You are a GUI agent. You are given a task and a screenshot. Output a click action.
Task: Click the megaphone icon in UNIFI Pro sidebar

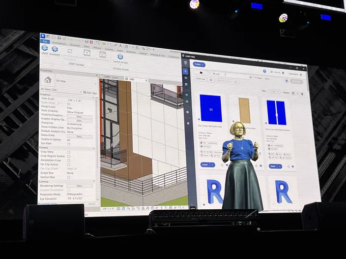[187, 94]
